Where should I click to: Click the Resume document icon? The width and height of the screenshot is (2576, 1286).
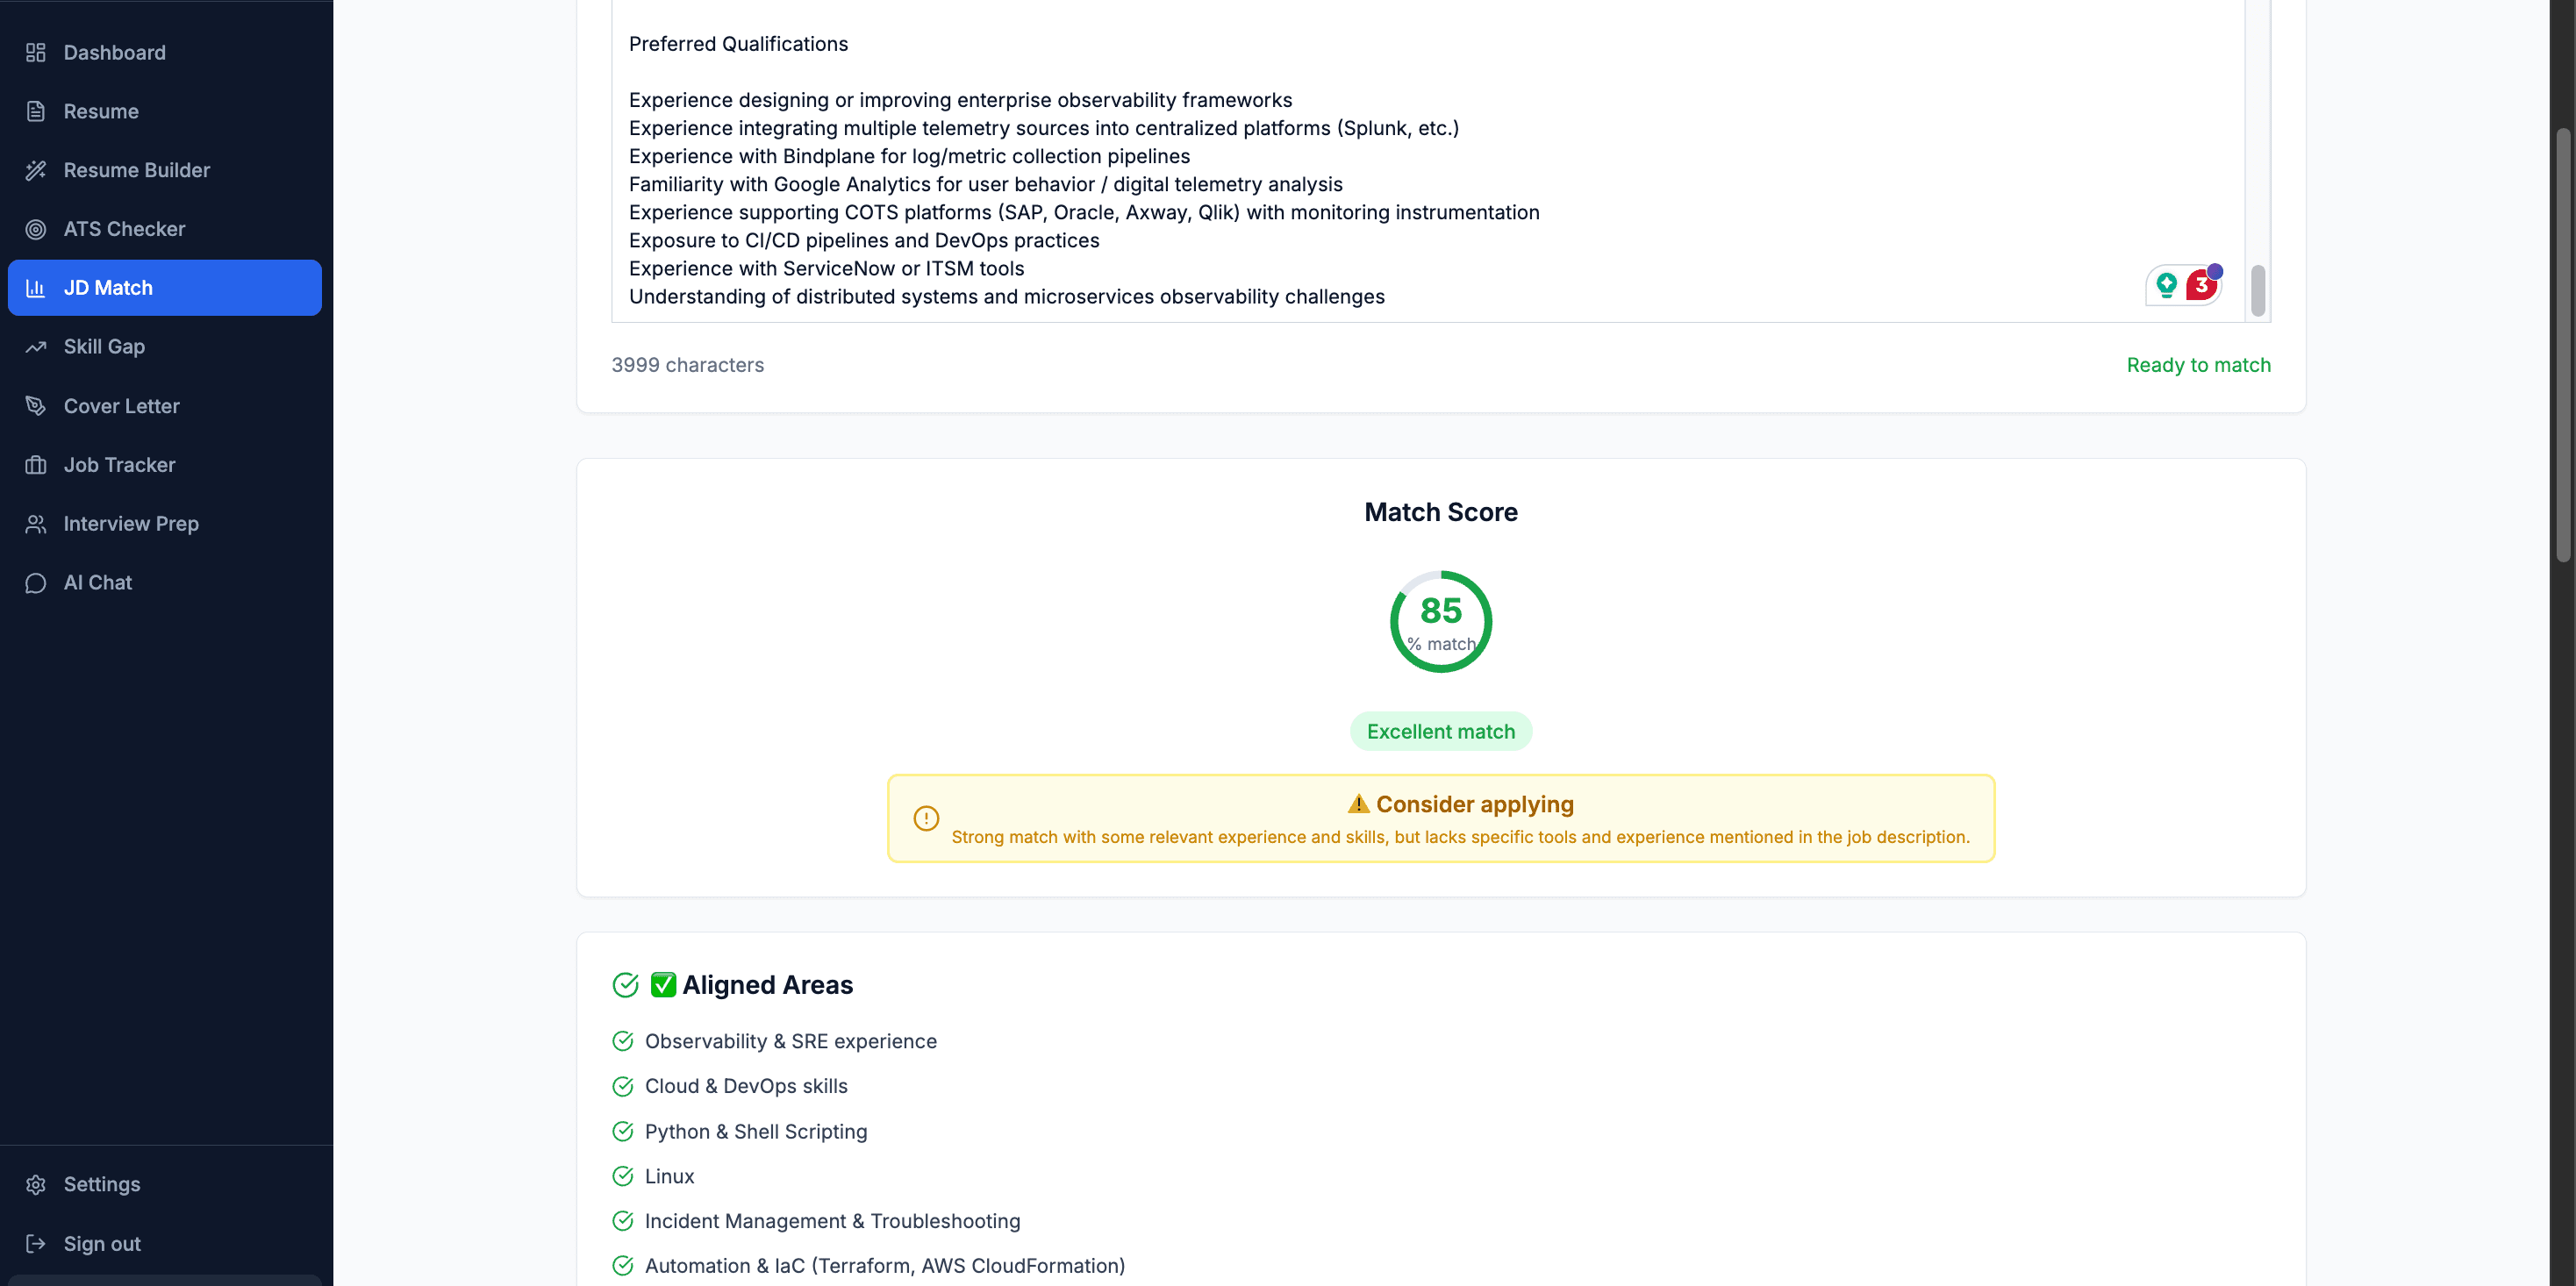pos(36,111)
